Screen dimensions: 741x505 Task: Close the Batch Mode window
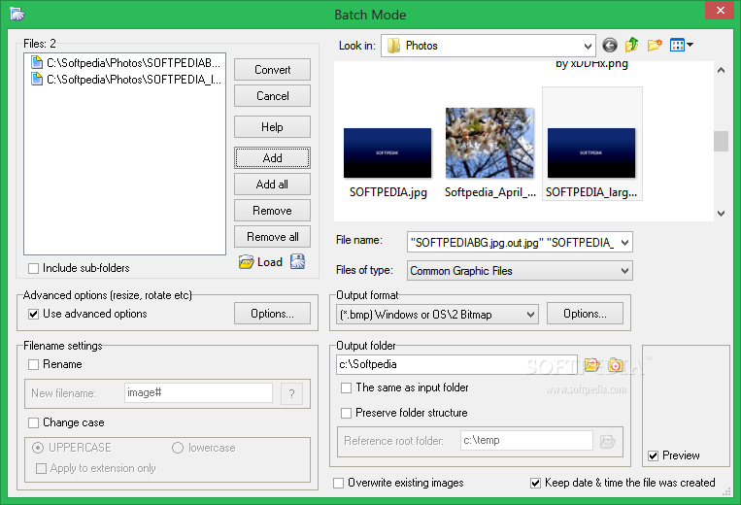coord(720,11)
